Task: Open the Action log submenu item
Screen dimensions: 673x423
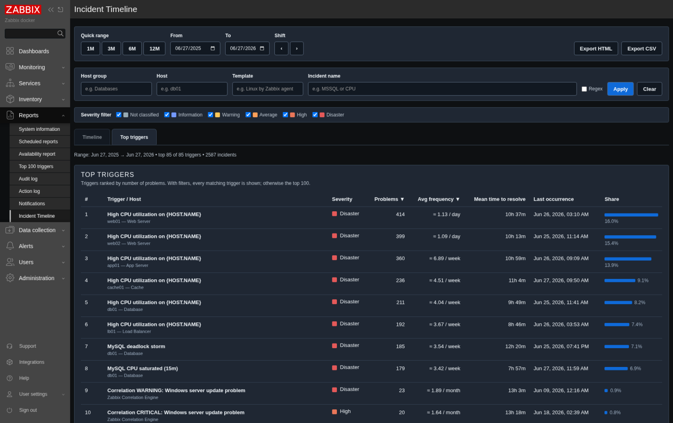Action: (40, 191)
